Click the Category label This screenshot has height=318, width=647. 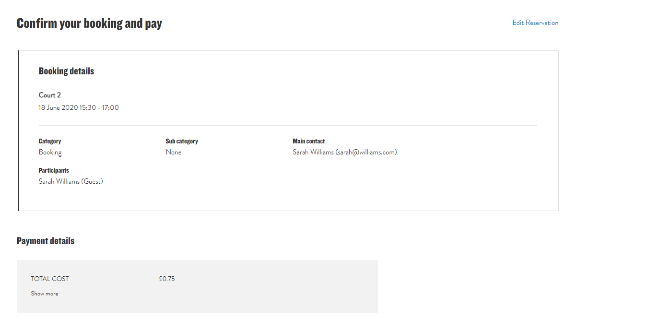coord(50,141)
